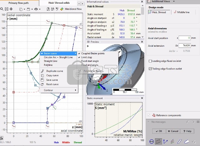
Task: Click the print diagram icon
Action: [36, 9]
